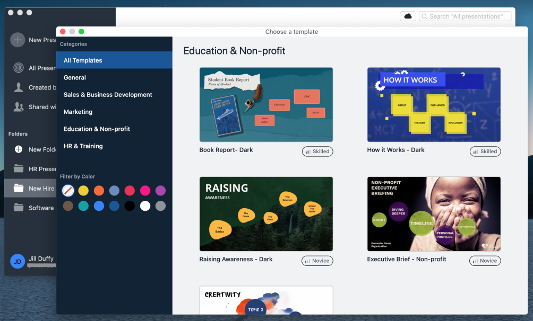Click the Search "All presentations" field
Viewport: 533px width, 321px height.
pyautogui.click(x=465, y=16)
